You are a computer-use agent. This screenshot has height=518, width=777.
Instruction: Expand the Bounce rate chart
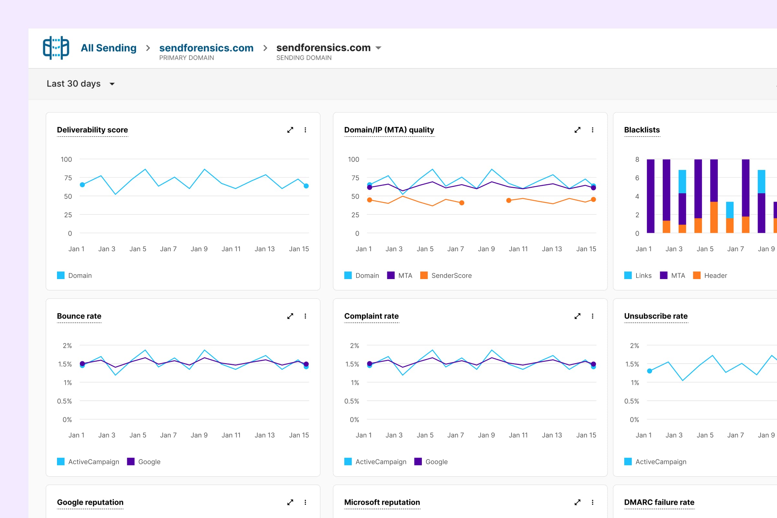290,316
